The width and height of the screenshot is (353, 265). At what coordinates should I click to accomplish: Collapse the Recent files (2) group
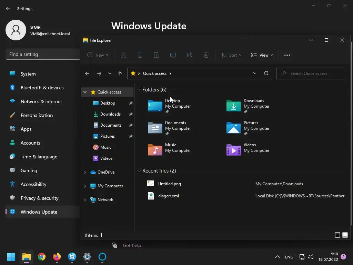point(139,171)
